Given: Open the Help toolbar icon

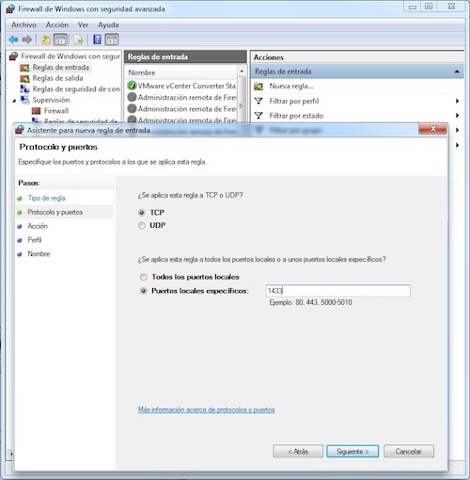Looking at the screenshot, I should (97, 40).
